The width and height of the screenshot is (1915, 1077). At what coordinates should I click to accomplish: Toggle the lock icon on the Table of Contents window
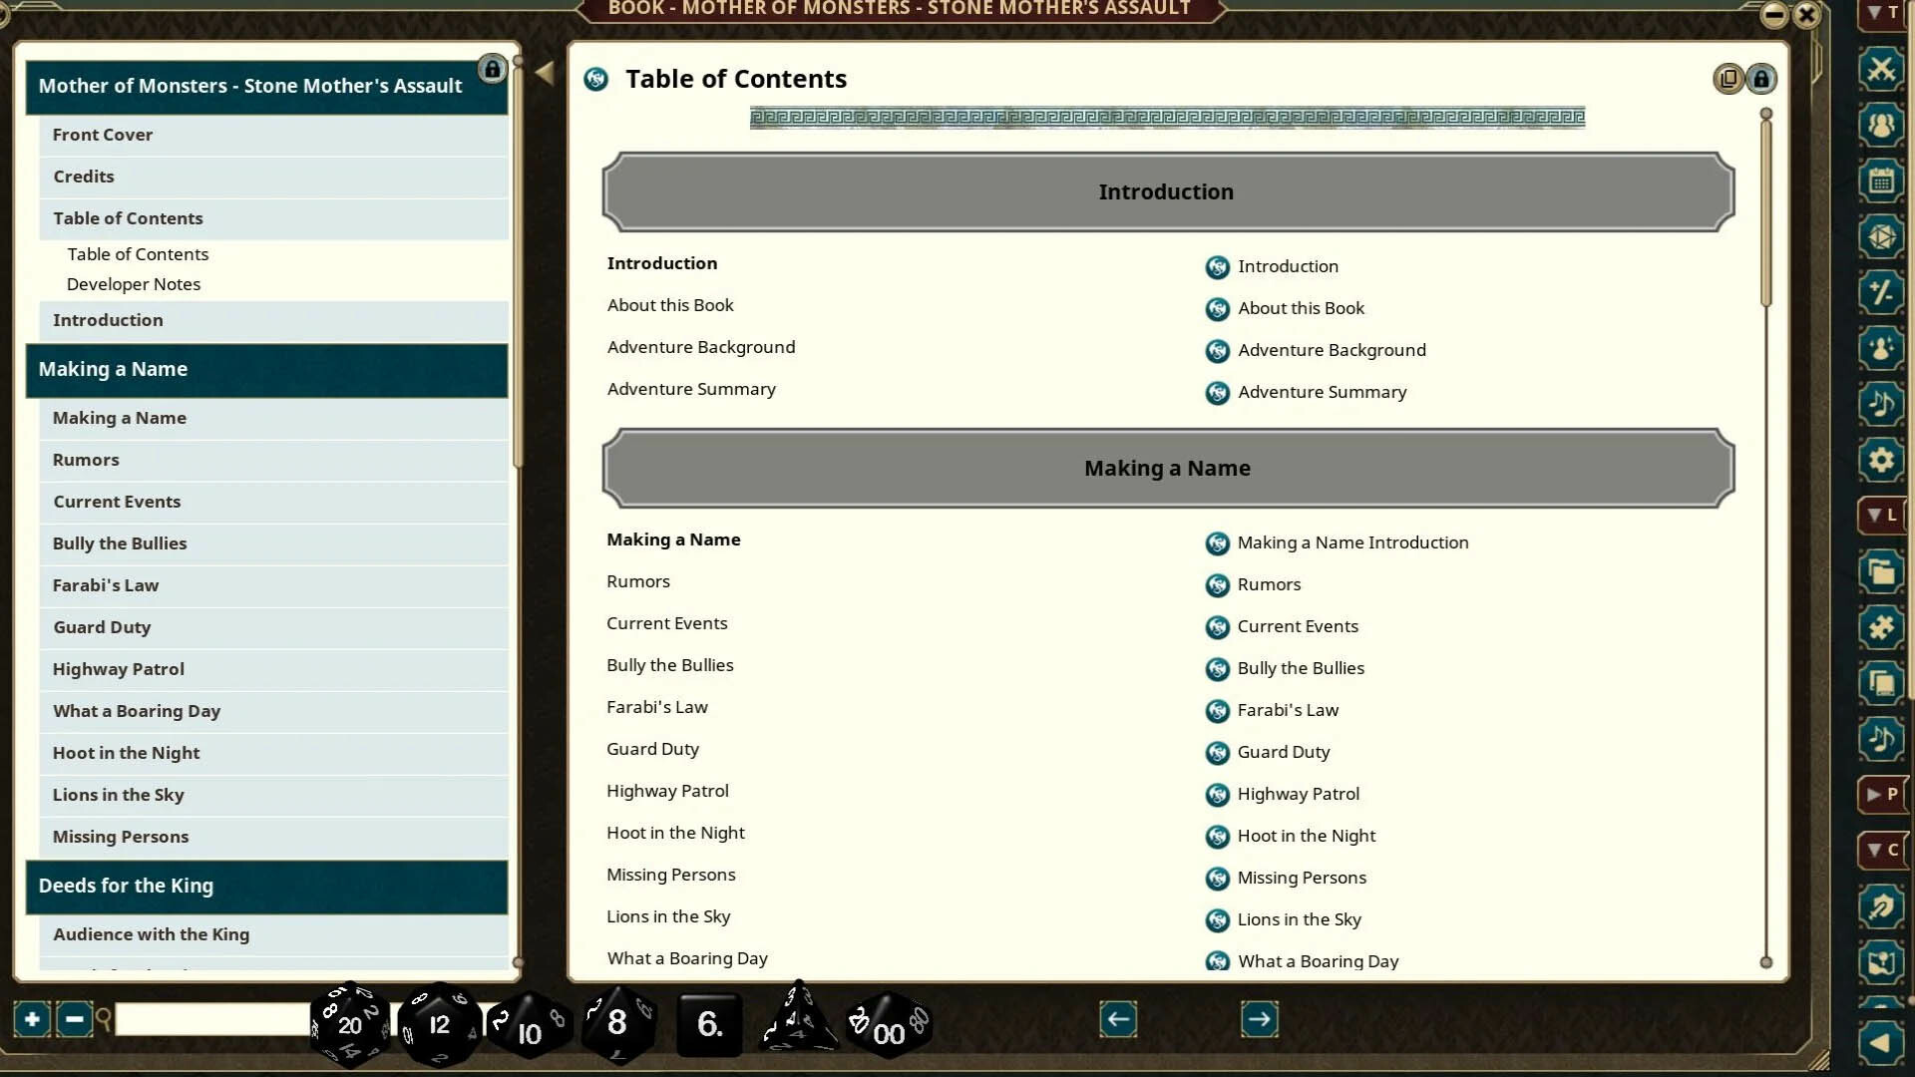(x=1761, y=79)
